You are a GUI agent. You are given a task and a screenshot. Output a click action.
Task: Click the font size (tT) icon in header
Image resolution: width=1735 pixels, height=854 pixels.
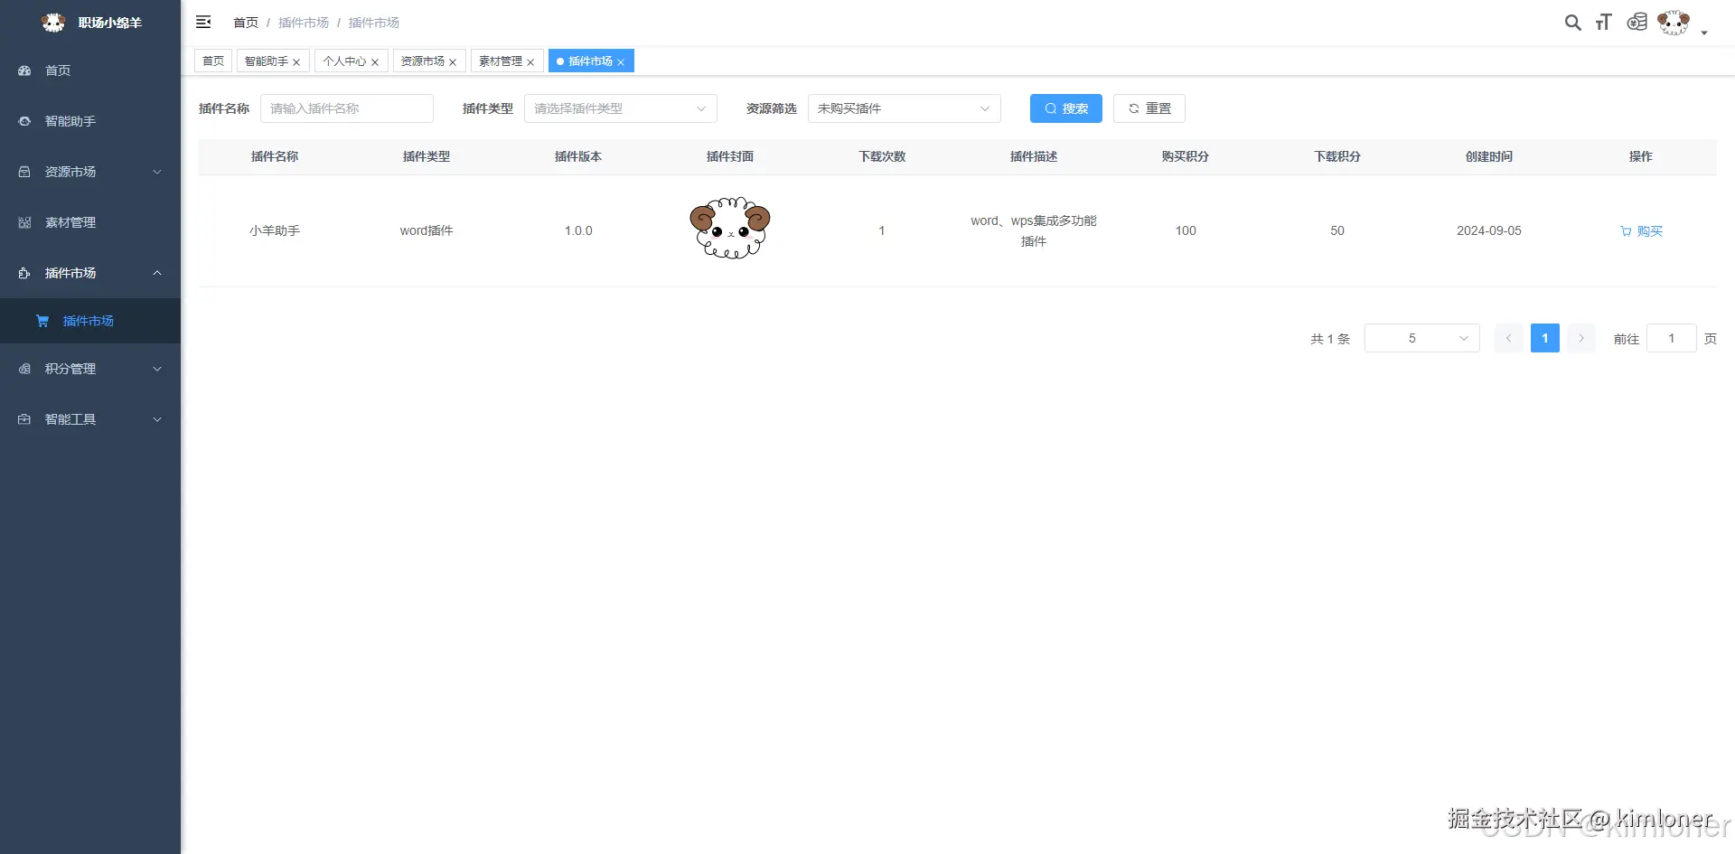coord(1604,23)
